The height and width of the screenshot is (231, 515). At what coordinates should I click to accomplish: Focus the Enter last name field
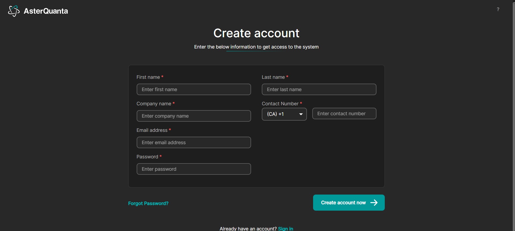319,90
